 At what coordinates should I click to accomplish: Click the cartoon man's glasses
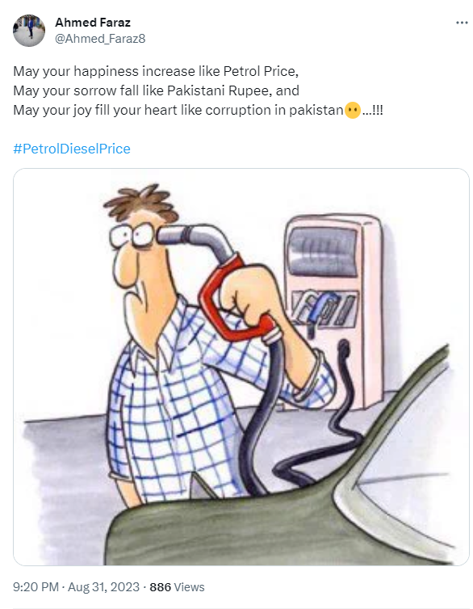pos(134,236)
